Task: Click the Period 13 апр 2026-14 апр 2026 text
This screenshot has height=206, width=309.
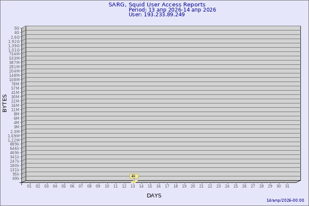Action: click(x=172, y=10)
